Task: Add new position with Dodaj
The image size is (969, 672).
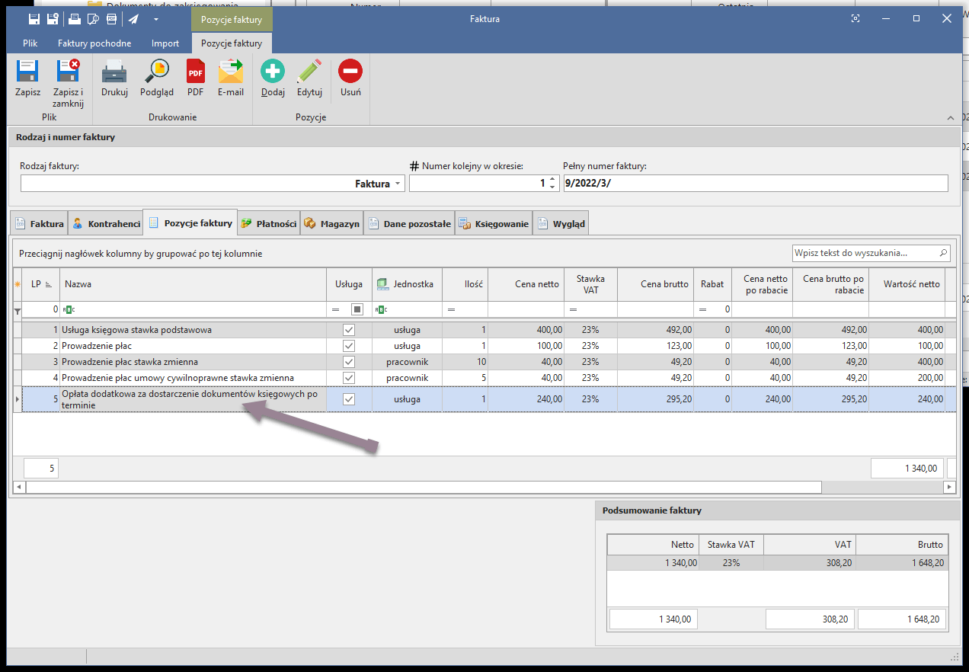Action: pyautogui.click(x=272, y=72)
